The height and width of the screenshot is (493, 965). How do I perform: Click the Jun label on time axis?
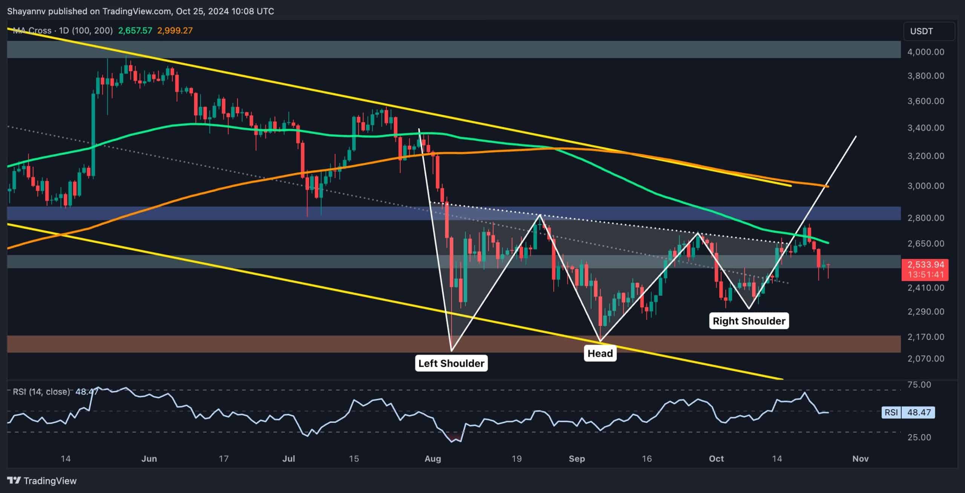click(x=149, y=459)
